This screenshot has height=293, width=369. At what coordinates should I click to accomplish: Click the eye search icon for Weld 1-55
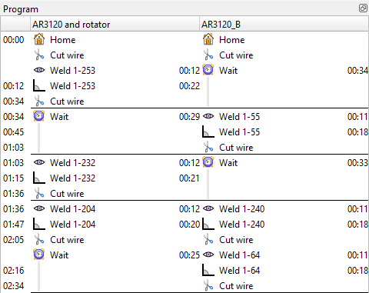(x=208, y=116)
